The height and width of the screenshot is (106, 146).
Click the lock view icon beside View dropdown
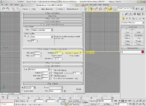pyautogui.click(x=65, y=91)
